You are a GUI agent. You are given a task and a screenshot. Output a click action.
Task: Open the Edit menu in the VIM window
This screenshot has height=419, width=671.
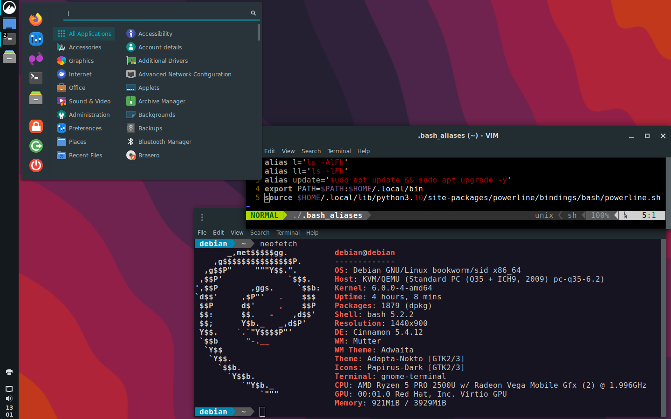[x=270, y=151]
